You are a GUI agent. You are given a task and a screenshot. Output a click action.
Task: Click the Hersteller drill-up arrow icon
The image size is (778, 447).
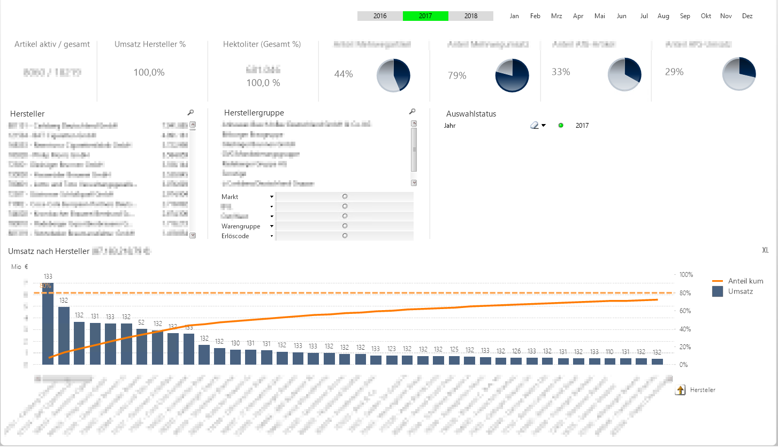point(681,390)
